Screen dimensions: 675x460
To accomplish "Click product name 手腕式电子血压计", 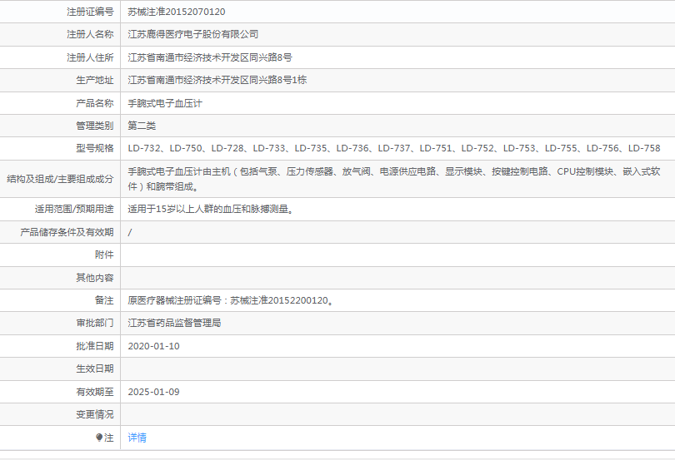I will pyautogui.click(x=165, y=103).
